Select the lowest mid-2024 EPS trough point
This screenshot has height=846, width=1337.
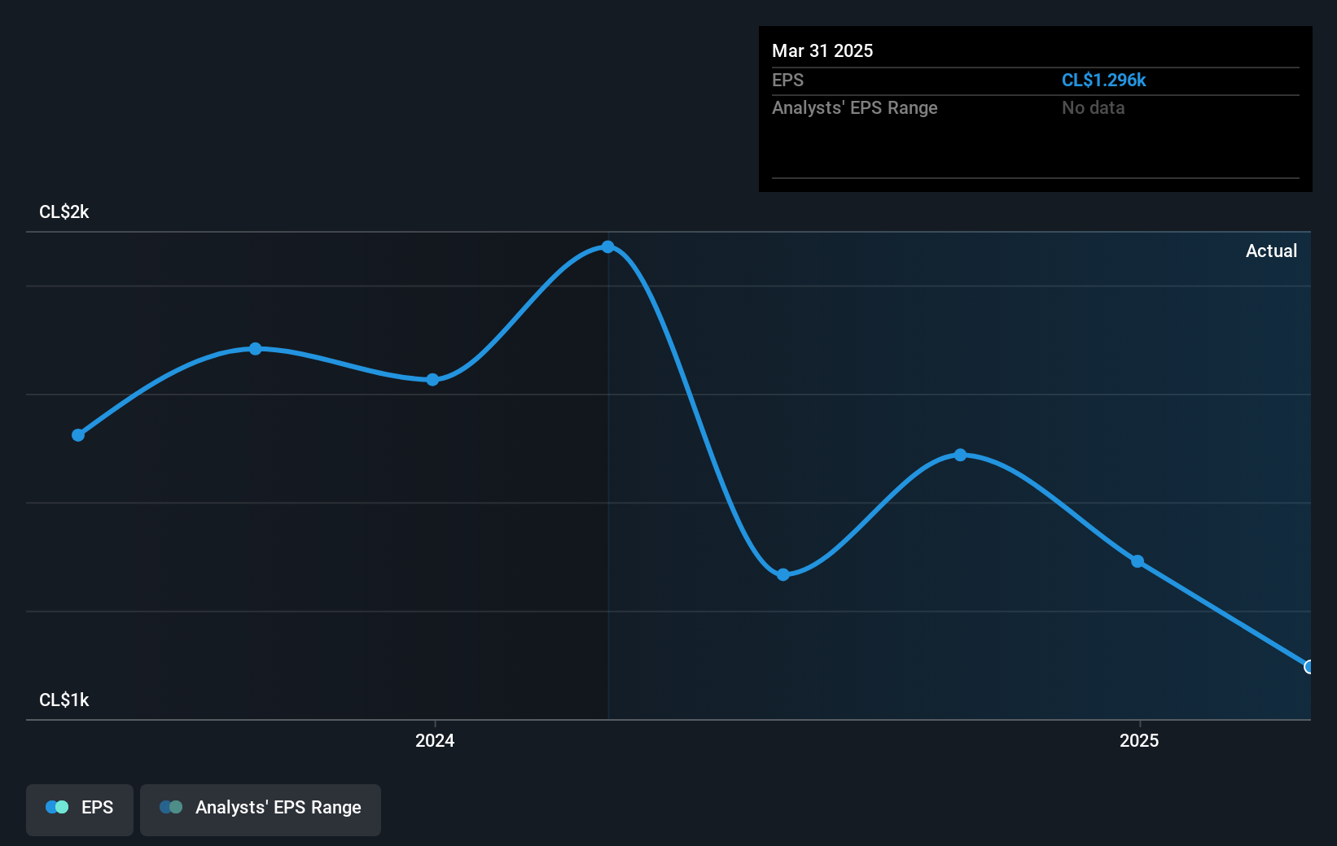pyautogui.click(x=783, y=575)
